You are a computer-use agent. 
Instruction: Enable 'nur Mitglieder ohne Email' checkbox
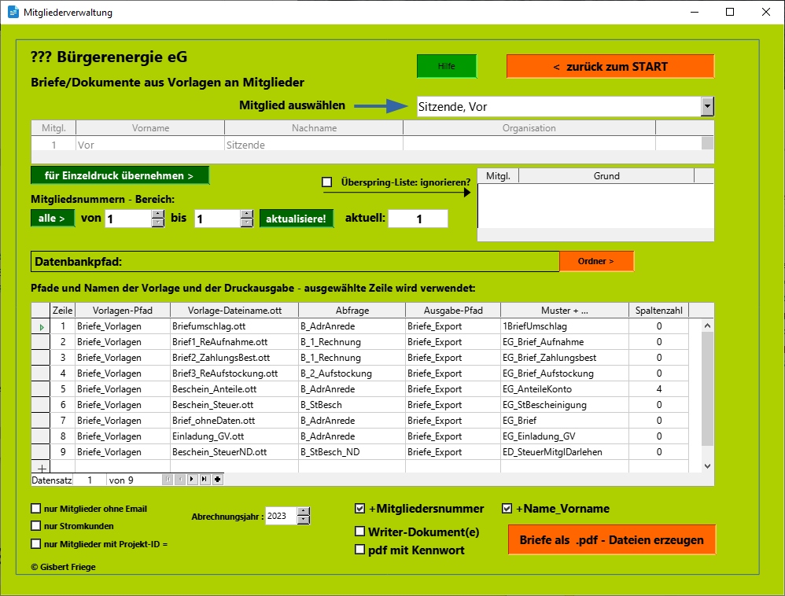coord(35,509)
